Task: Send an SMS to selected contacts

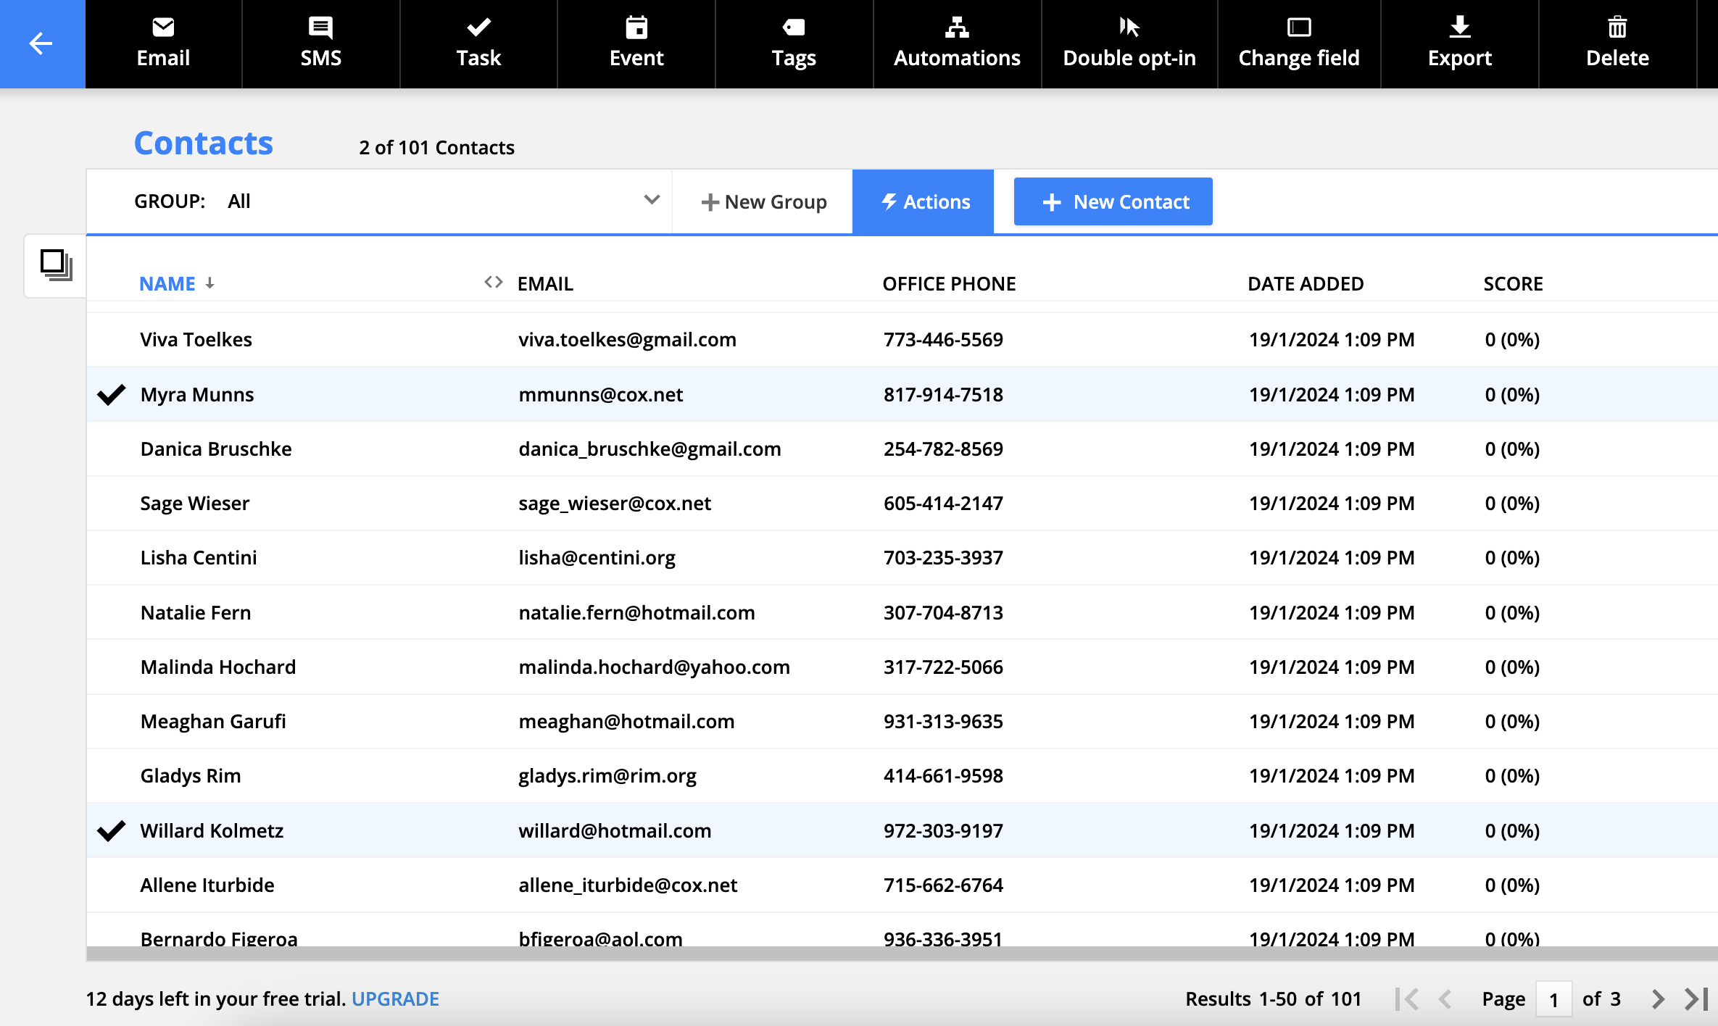Action: [320, 43]
